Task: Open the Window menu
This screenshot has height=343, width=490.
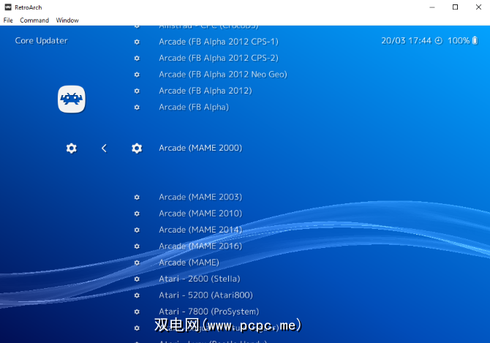Action: click(67, 20)
